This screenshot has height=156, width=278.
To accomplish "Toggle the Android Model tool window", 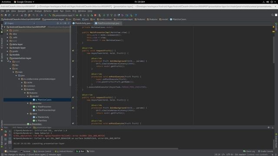I will click(276, 140).
